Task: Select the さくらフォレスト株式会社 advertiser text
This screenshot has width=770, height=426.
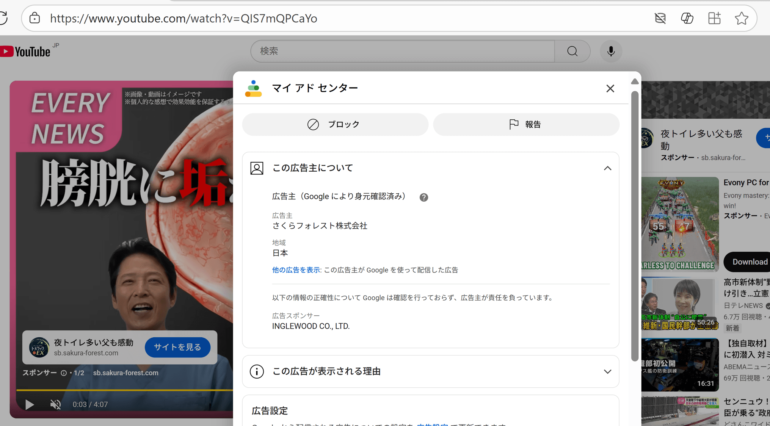Action: 320,226
